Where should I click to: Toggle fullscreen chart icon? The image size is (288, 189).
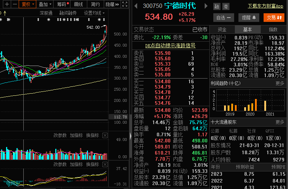[x=125, y=4]
